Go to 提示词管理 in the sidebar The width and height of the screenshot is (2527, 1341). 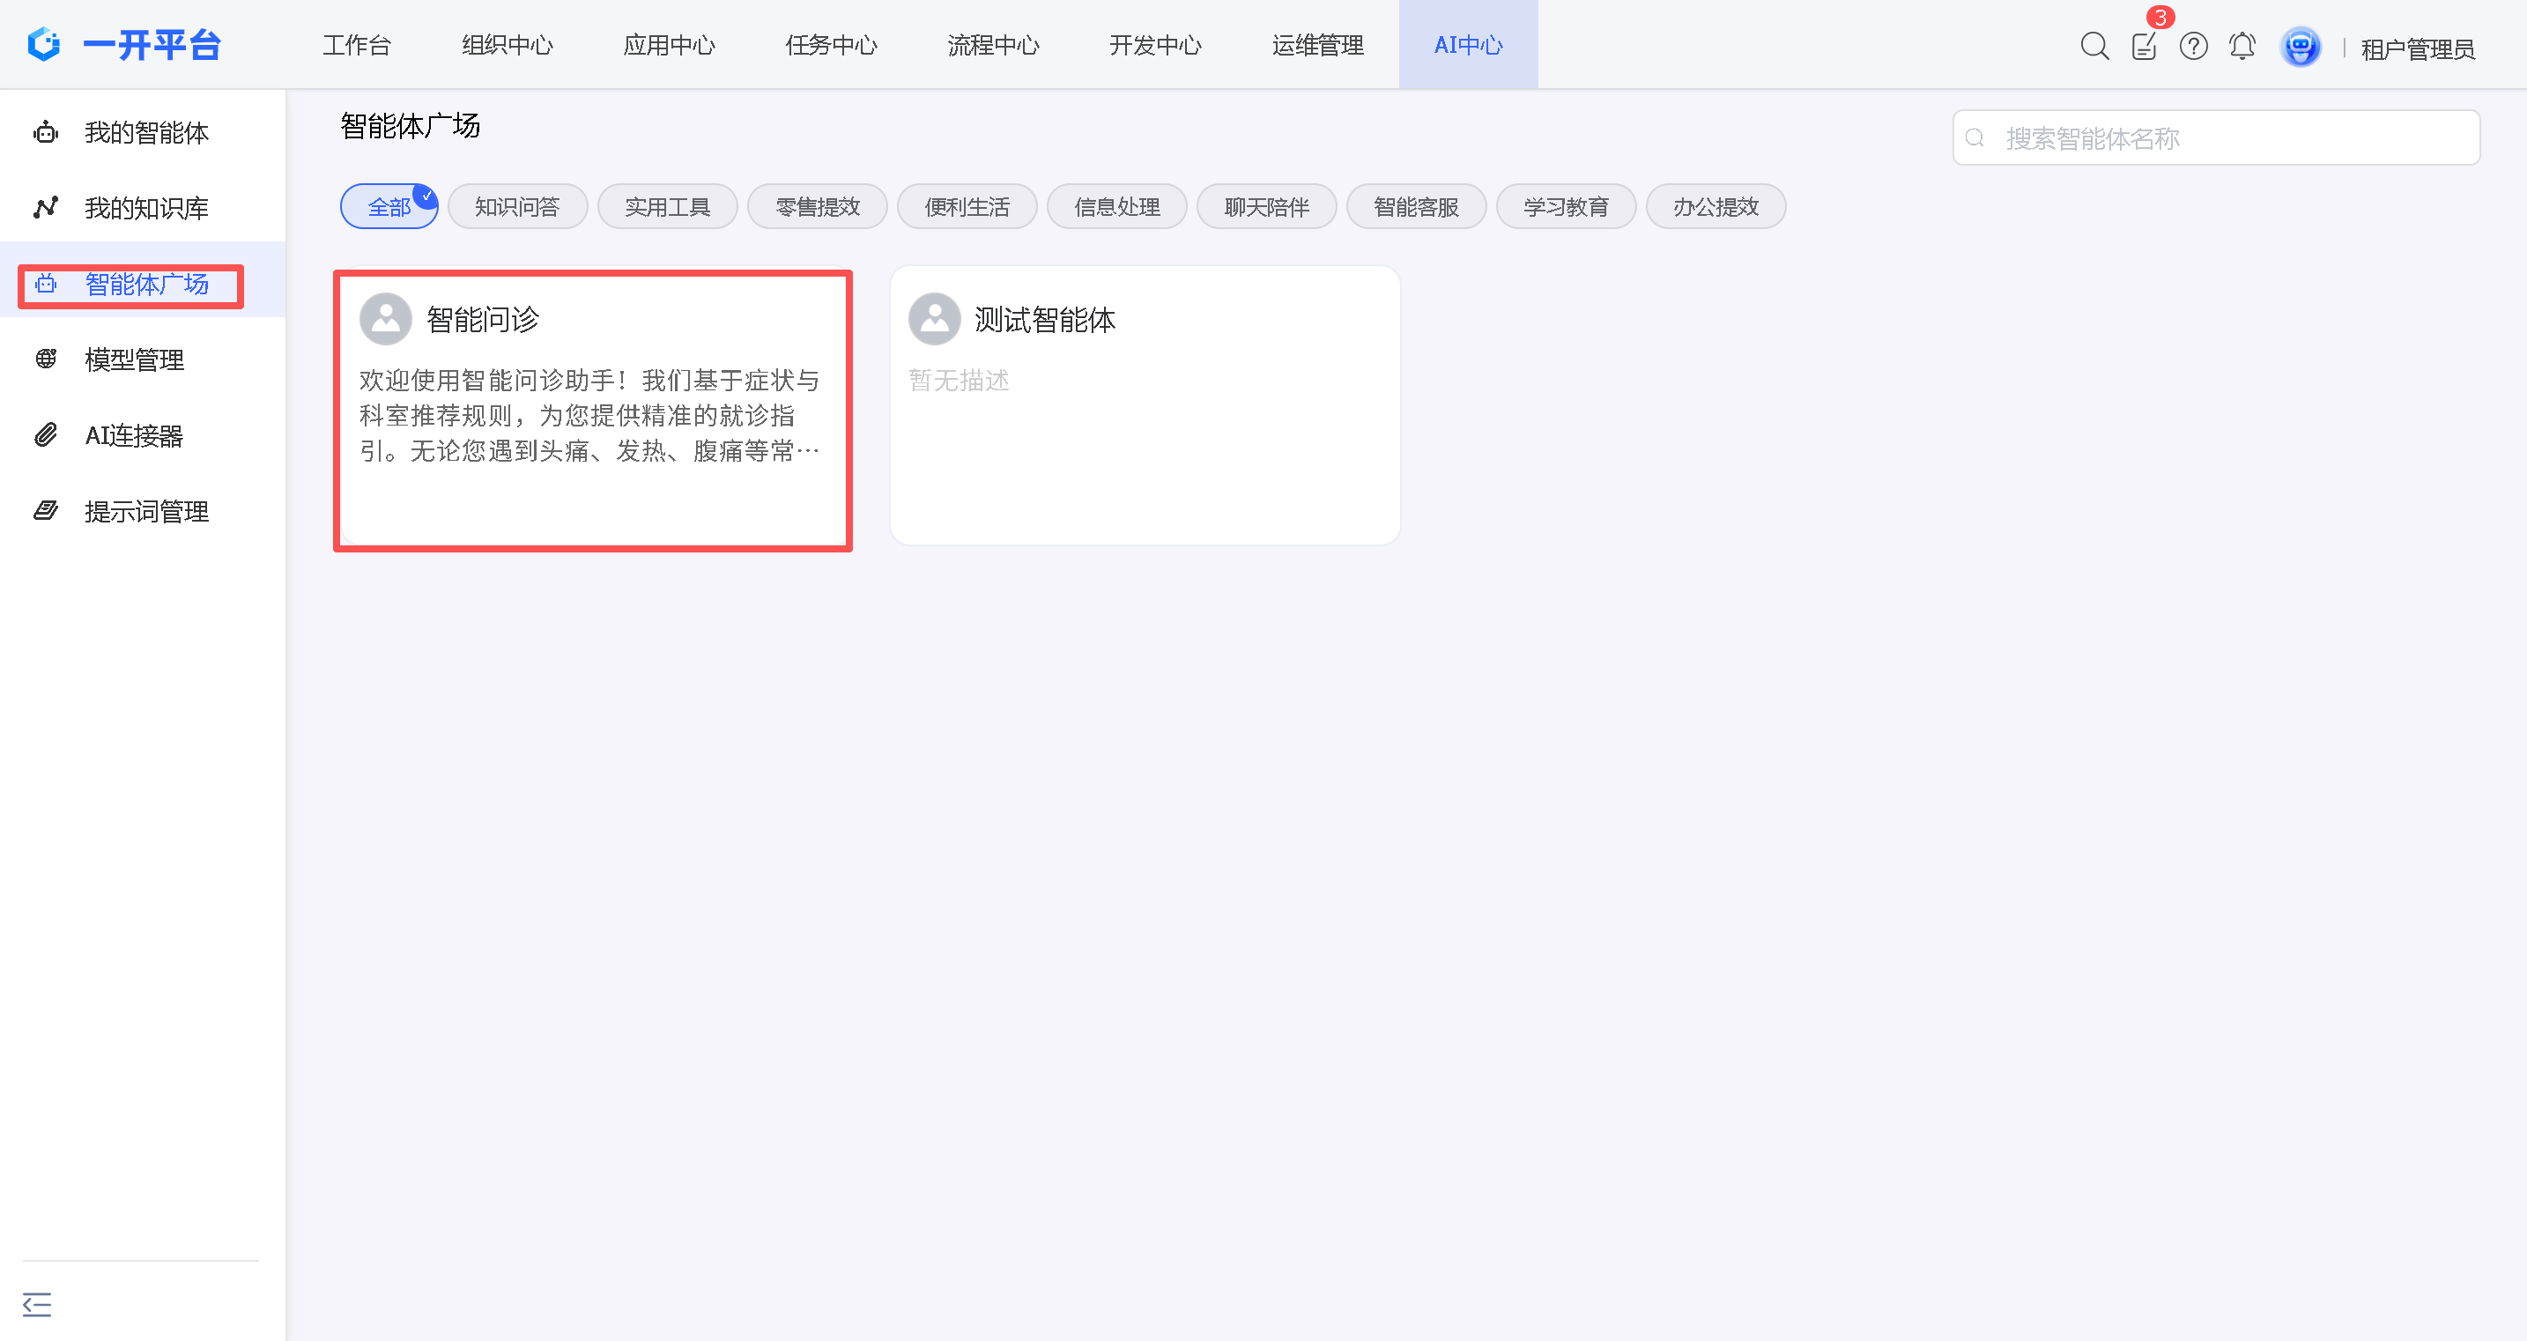(x=145, y=511)
